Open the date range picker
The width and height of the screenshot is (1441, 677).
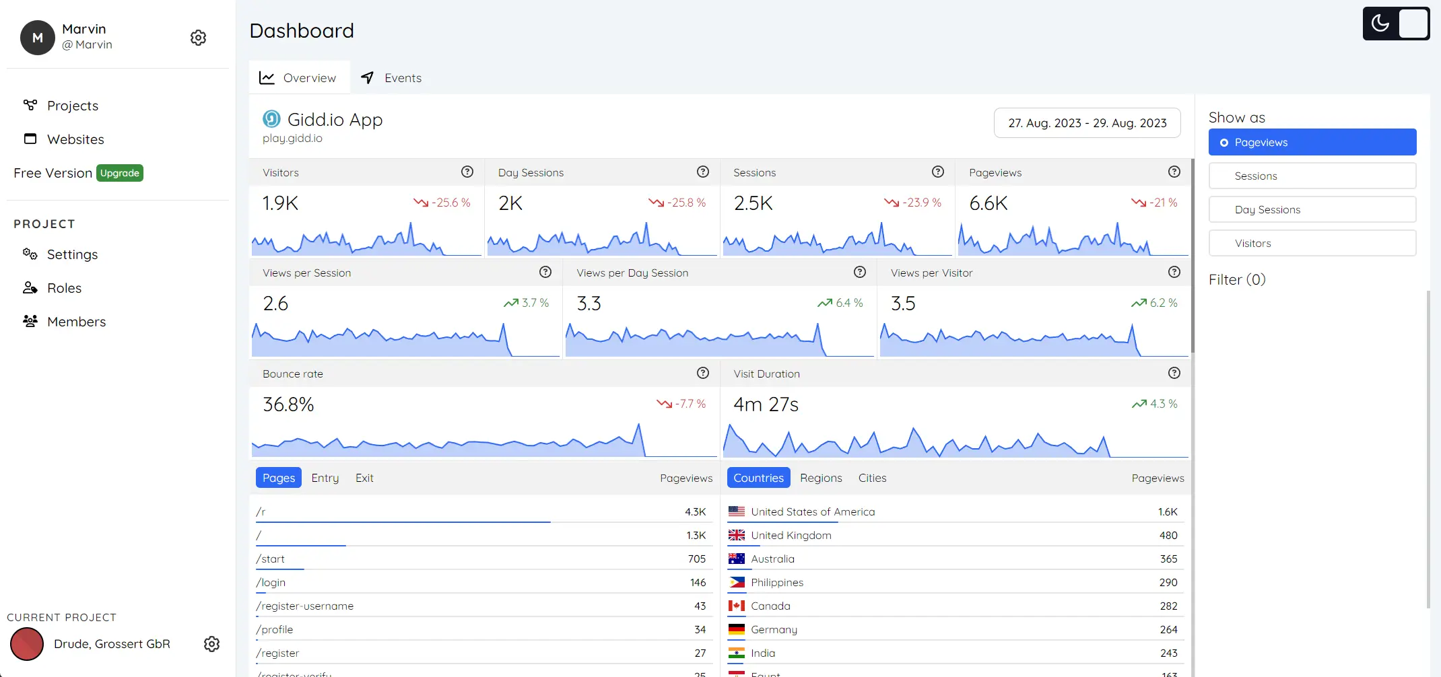(1087, 123)
